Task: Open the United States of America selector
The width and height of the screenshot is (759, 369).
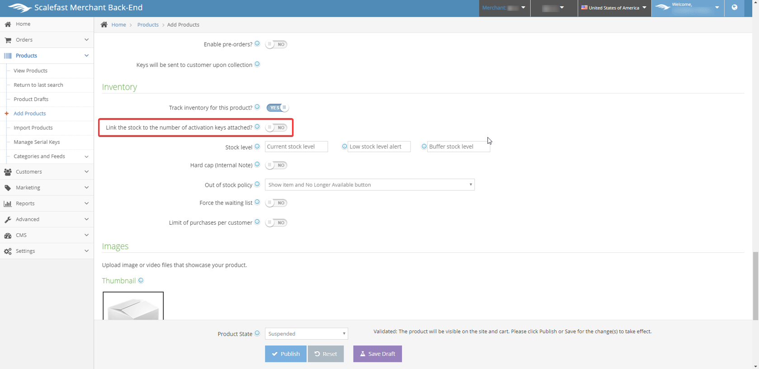Action: coord(614,8)
